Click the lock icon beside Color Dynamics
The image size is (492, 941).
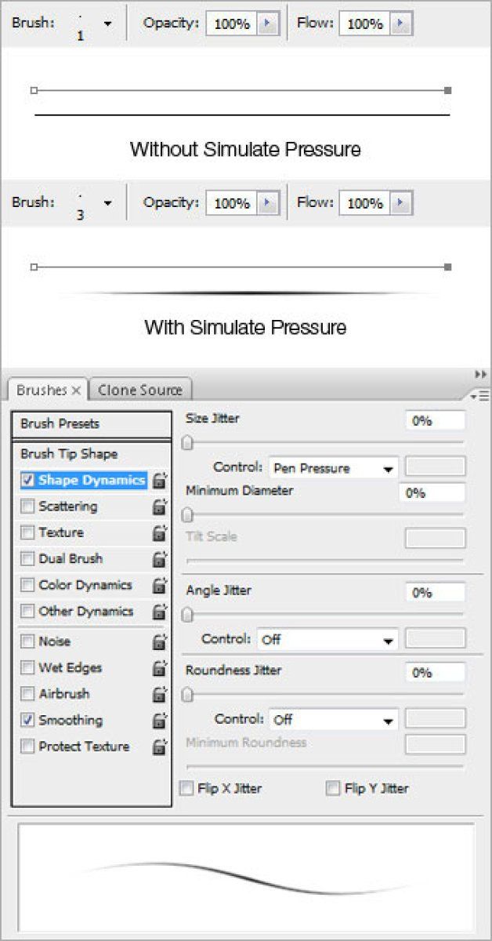[160, 586]
